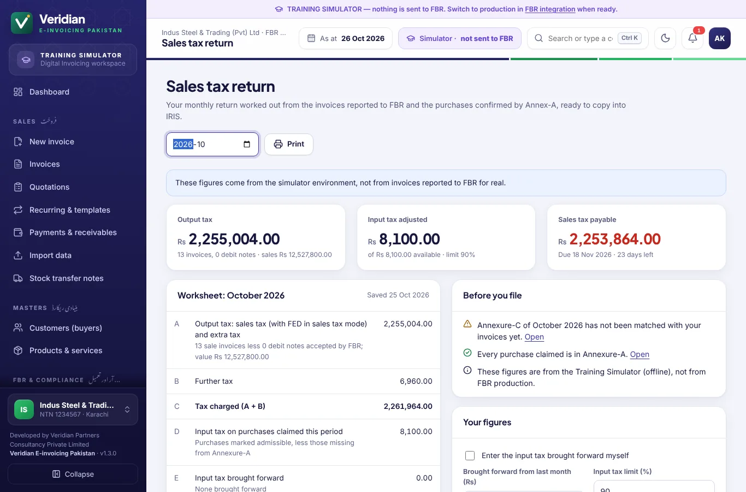Click the Training Simulator graduation cap icon
Screen dimensions: 746x492
click(x=26, y=60)
